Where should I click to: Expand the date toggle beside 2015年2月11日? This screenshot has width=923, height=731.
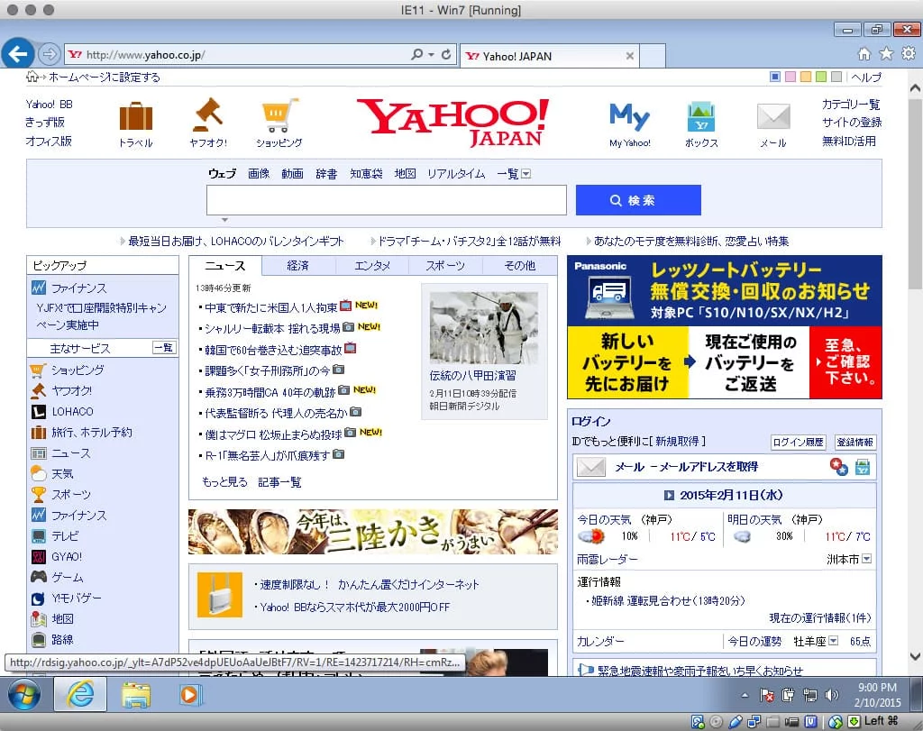tap(669, 495)
